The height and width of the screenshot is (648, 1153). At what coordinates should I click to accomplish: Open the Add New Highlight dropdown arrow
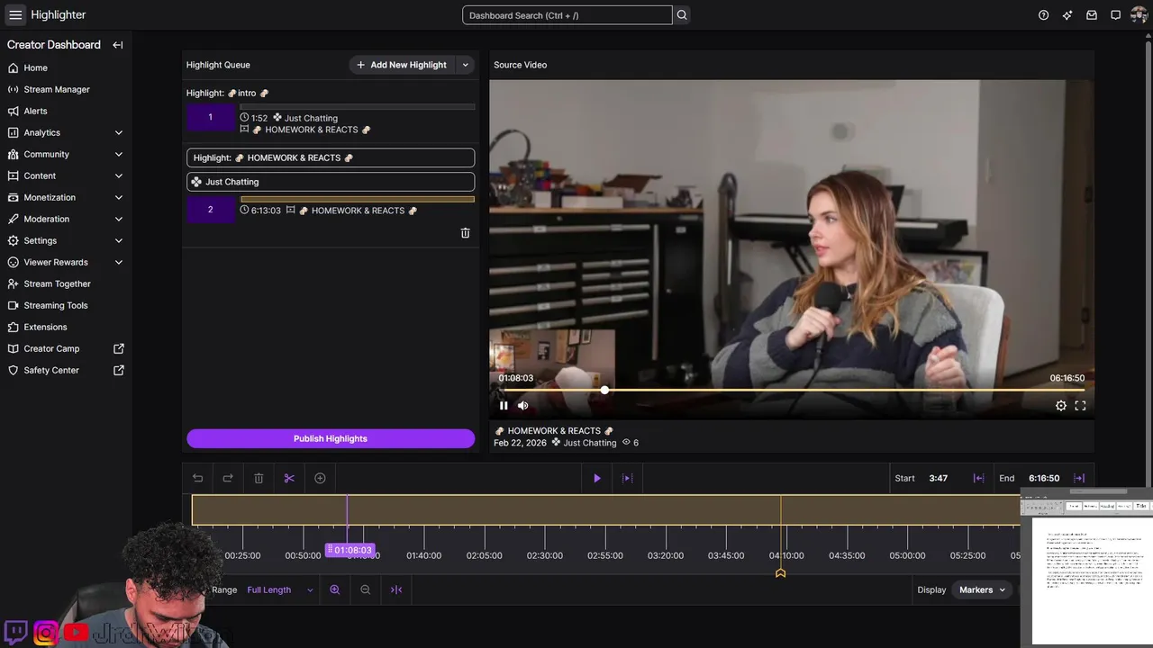click(x=466, y=65)
